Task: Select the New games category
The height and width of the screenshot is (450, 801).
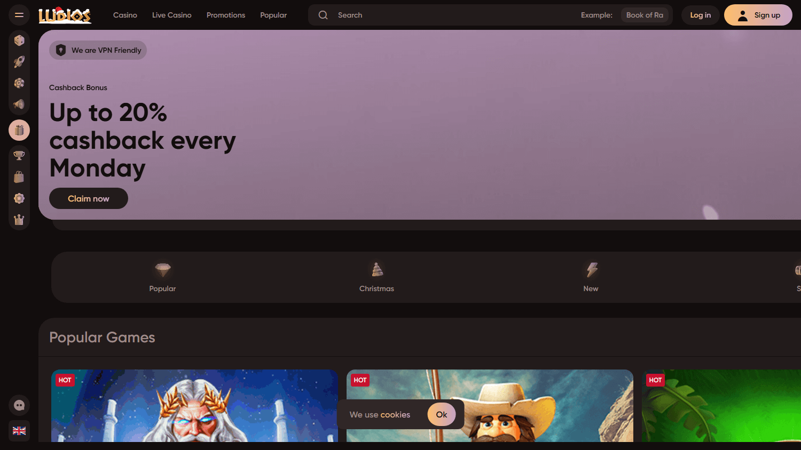Action: click(x=591, y=277)
